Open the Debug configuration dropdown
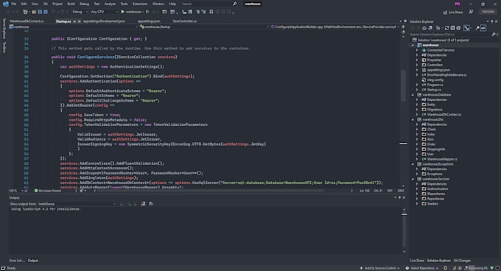The width and height of the screenshot is (501, 271). coord(80,12)
